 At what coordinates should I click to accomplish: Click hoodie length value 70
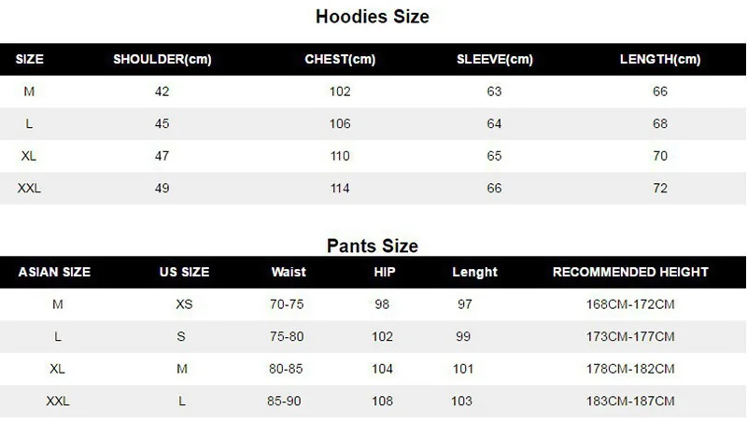(660, 156)
